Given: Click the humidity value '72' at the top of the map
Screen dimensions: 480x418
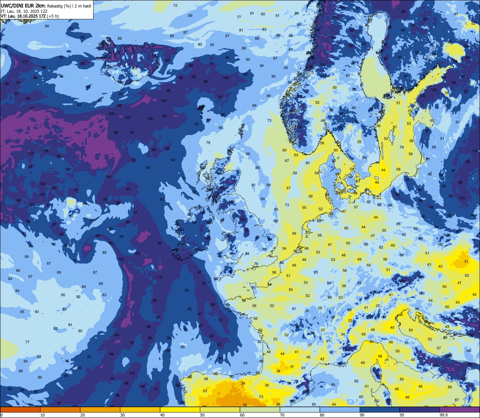Looking at the screenshot, I should click(175, 5).
